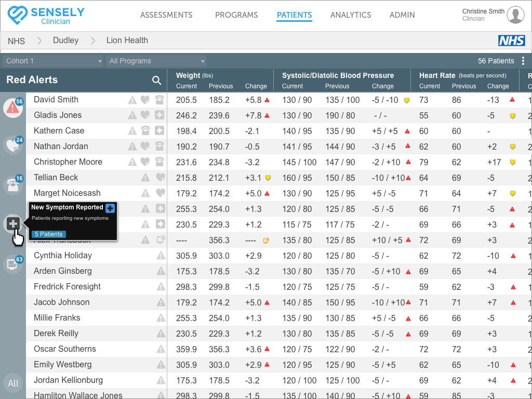This screenshot has width=532, height=399.
Task: Open patient Emily Westberg
Action: [x=63, y=365]
